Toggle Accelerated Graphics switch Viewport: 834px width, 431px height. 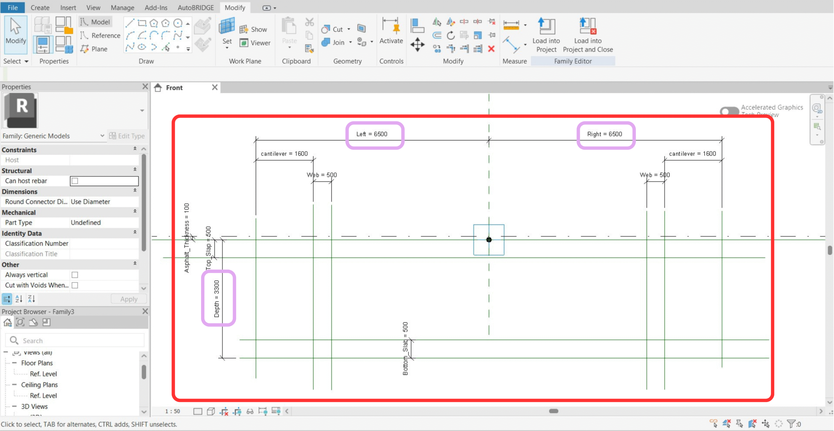point(729,111)
